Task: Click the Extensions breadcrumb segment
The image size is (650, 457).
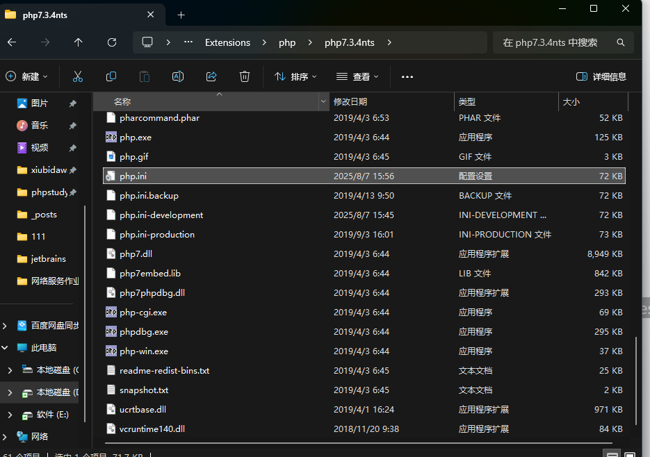Action: 227,42
